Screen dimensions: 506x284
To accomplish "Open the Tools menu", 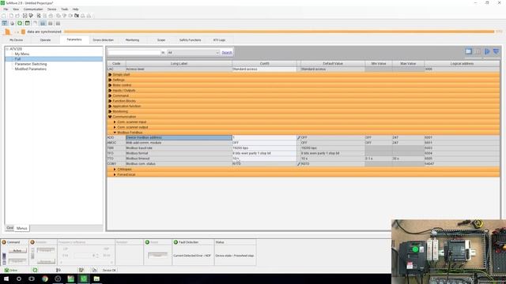I will (x=65, y=9).
